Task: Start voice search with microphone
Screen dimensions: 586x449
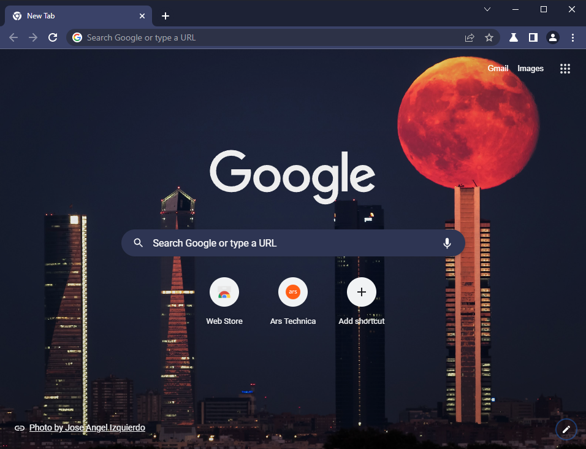Action: (x=447, y=243)
